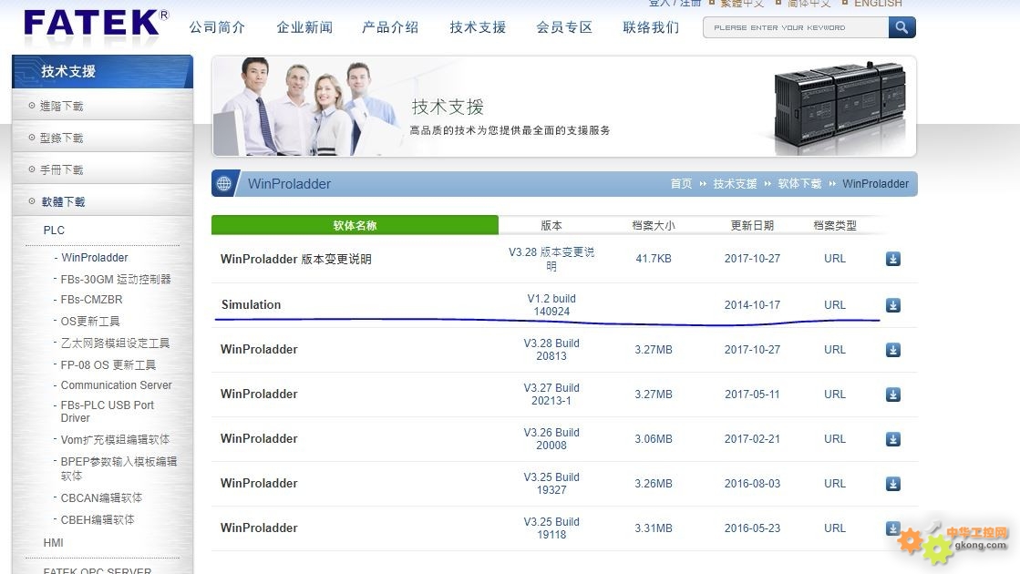Click V3.28 版本变更说明 version text
This screenshot has width=1020, height=574.
[x=551, y=259]
